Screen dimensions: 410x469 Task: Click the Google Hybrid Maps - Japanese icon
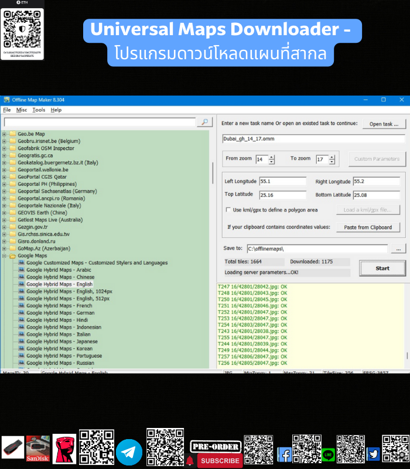click(x=22, y=342)
